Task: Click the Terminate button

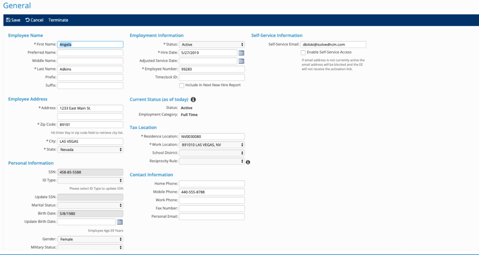Action: [58, 20]
